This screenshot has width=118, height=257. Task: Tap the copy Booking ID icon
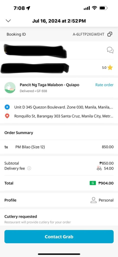tap(110, 34)
